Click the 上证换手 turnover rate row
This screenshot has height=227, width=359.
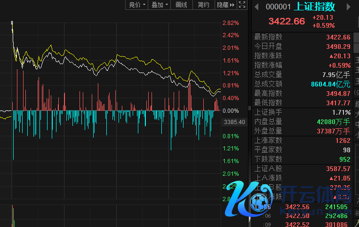(302, 112)
